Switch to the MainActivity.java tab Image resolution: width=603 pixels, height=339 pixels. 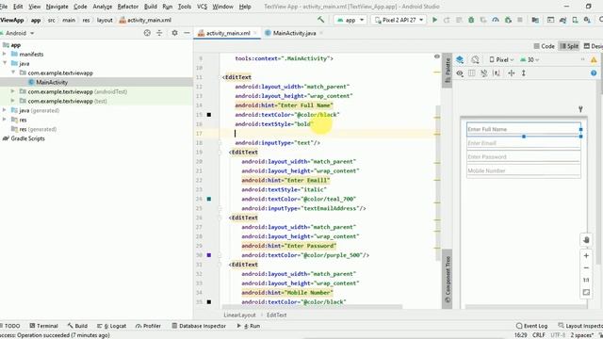click(x=294, y=33)
